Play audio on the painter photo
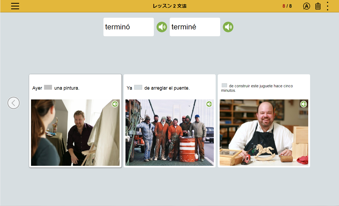The image size is (339, 206). (x=115, y=104)
